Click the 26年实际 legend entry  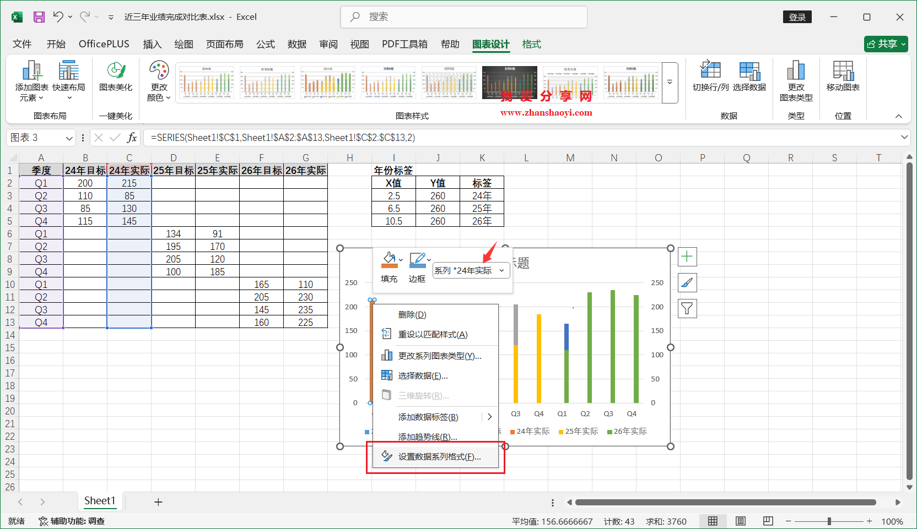[x=627, y=432]
